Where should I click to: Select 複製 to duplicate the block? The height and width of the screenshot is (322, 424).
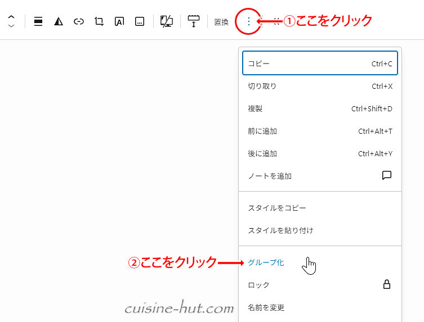320,108
